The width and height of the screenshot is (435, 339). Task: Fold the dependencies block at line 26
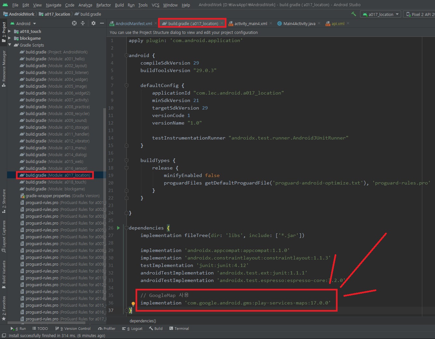tap(126, 228)
